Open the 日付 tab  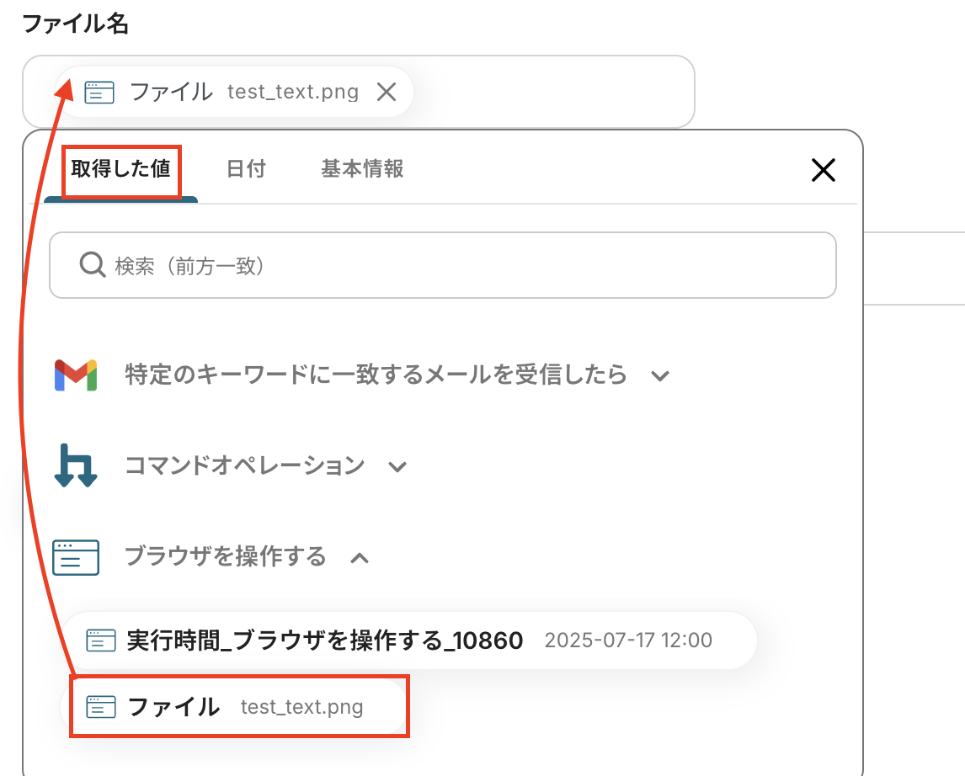point(246,169)
